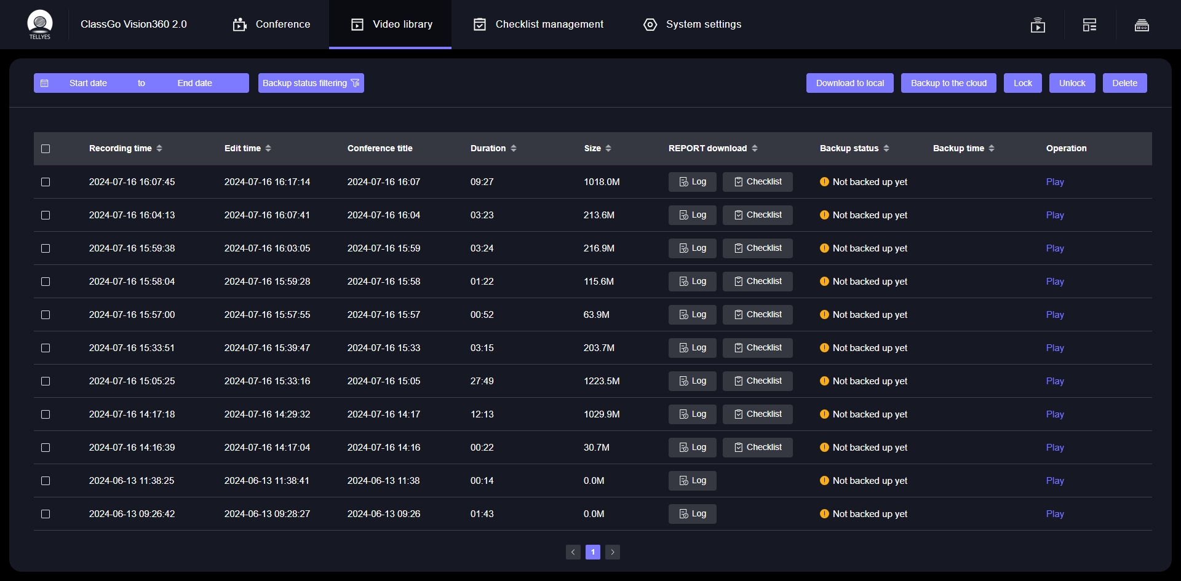The height and width of the screenshot is (581, 1181).
Task: Check the 2024-06-13 11:38:25 recording row
Action: click(x=46, y=481)
